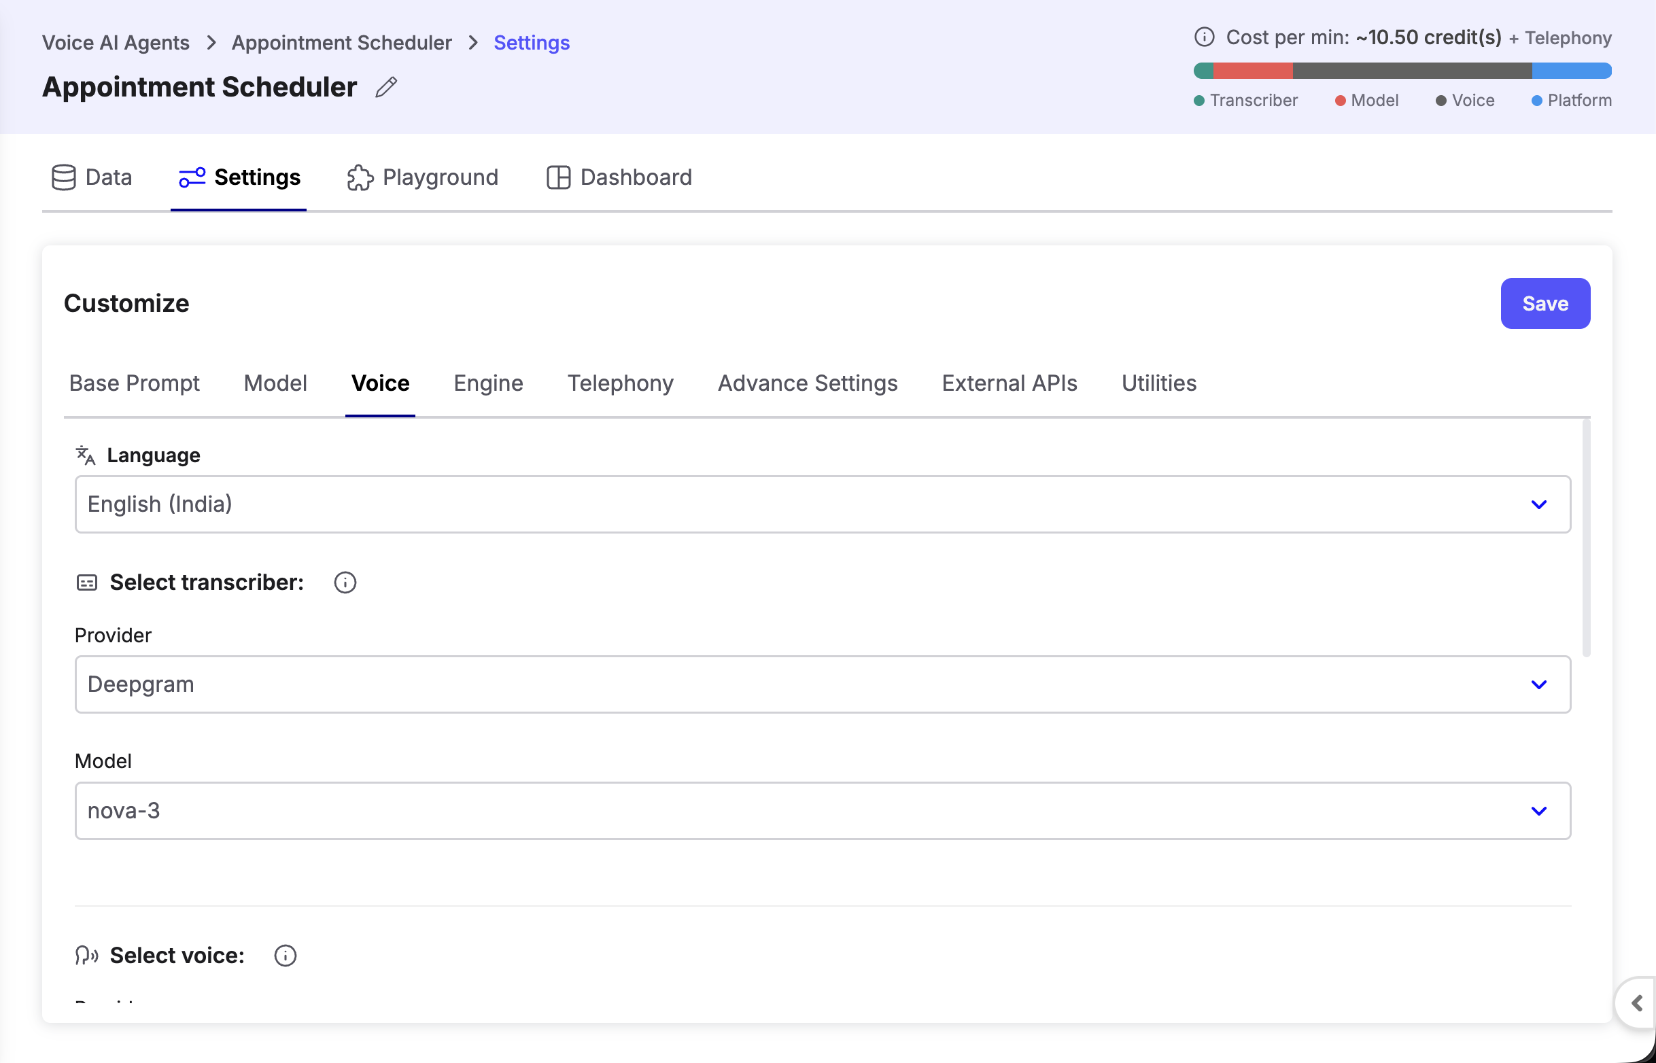Click the Data database icon
The height and width of the screenshot is (1063, 1656).
[x=63, y=177]
